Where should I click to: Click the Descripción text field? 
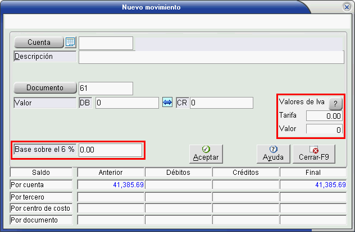(211, 57)
